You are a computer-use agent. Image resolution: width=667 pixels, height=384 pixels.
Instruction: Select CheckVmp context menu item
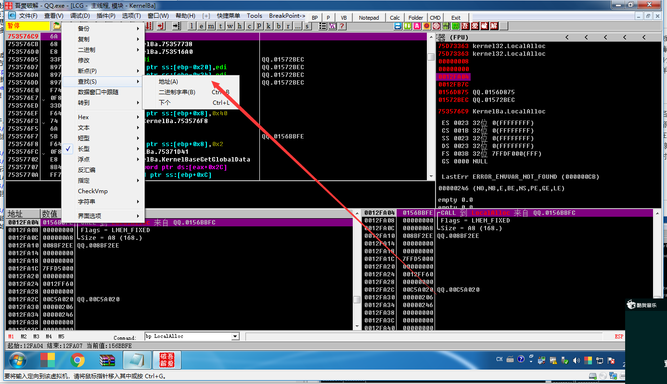[x=103, y=191]
